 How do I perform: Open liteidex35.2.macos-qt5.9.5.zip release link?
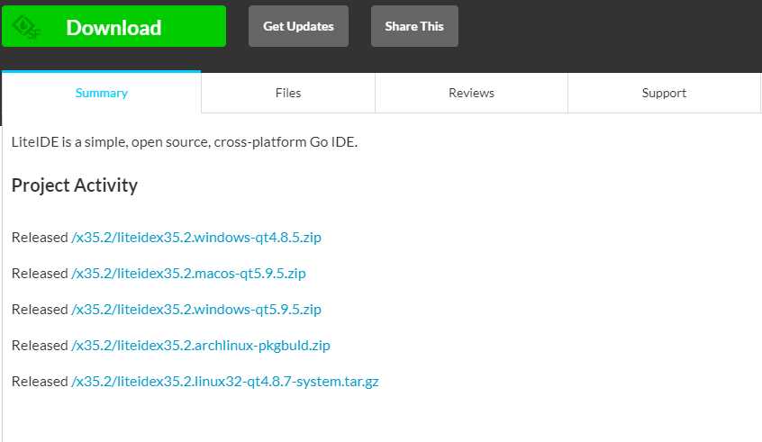coord(188,274)
